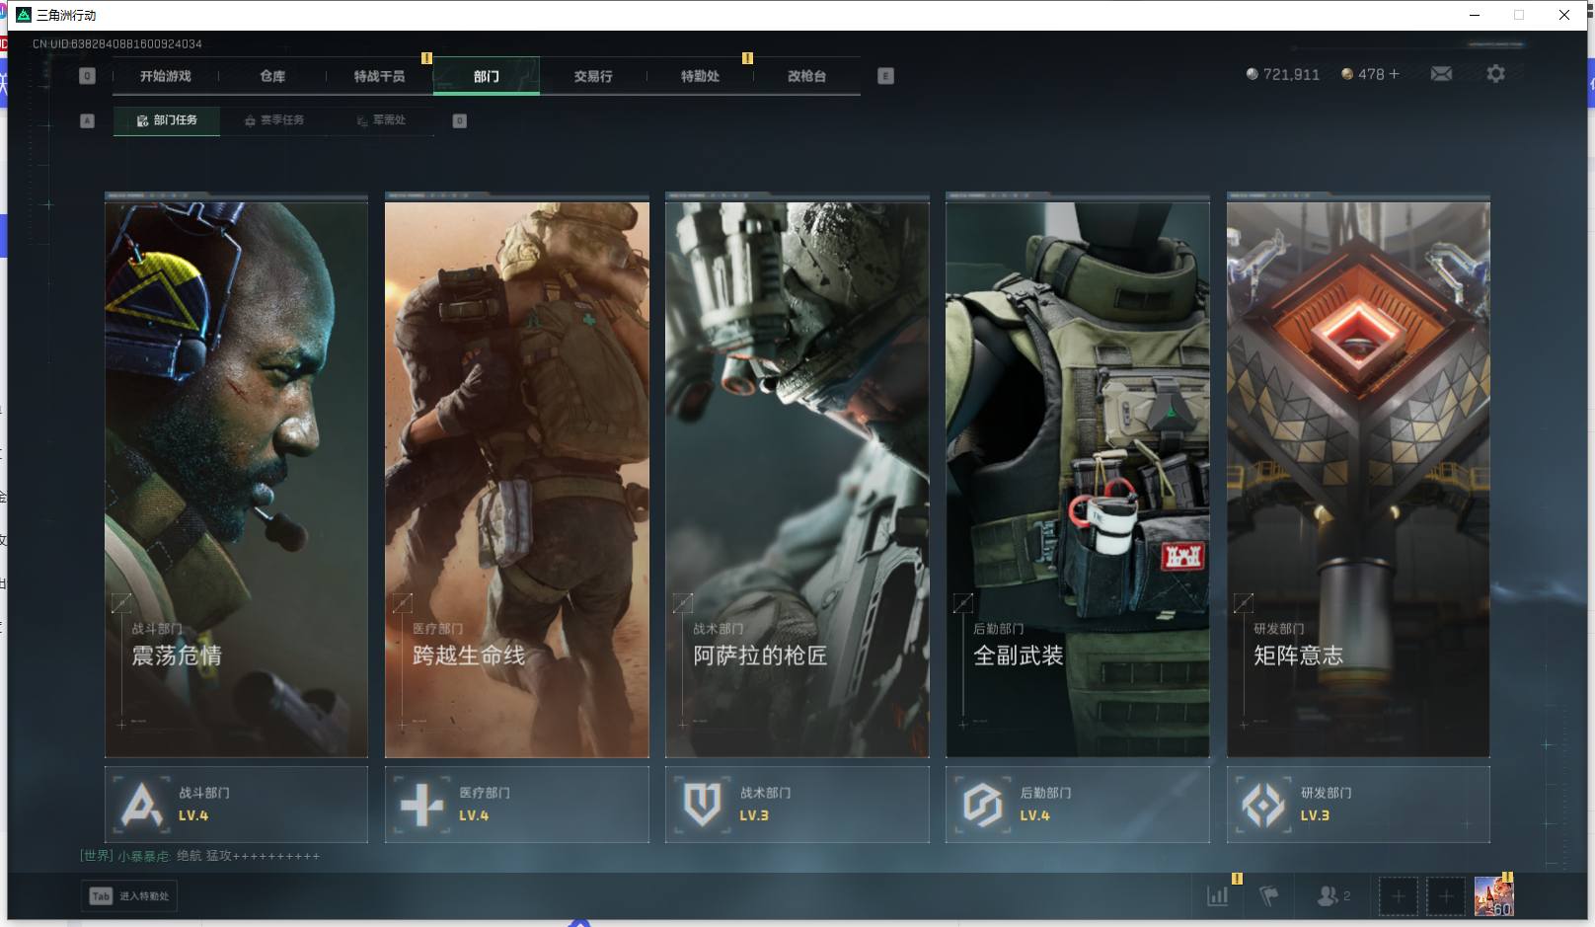Click the E key next-tab icon
This screenshot has height=927, width=1595.
pyautogui.click(x=885, y=76)
